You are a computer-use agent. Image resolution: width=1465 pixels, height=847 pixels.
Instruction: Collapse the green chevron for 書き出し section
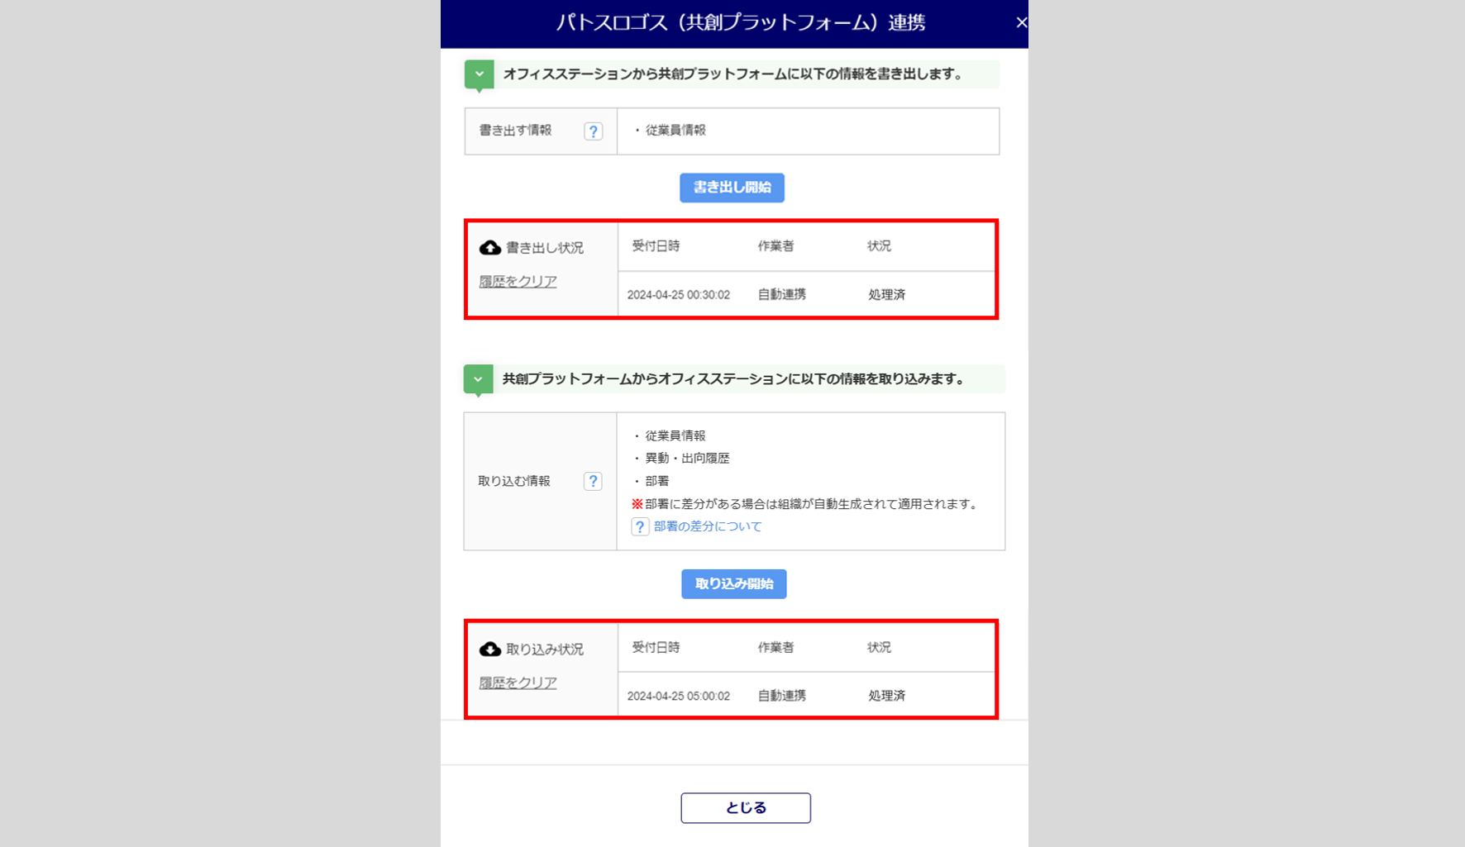pyautogui.click(x=480, y=74)
